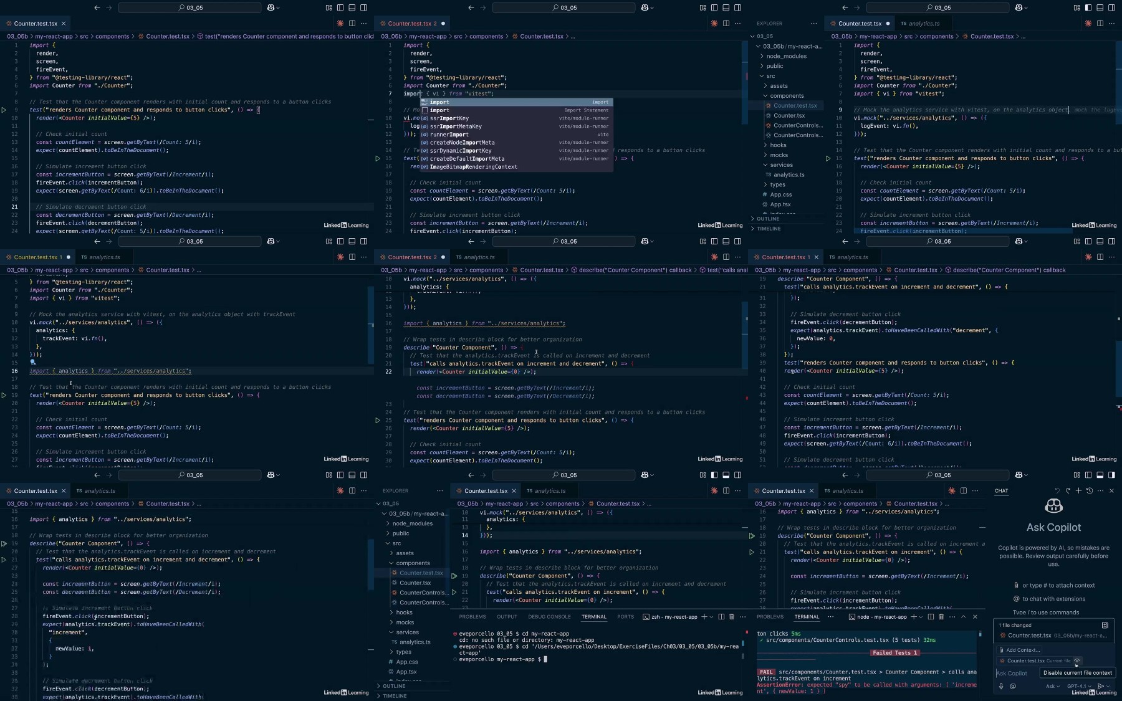This screenshot has width=1122, height=701.
Task: Open Explorer ellipsis menu in zsh terminal window
Action: click(x=440, y=491)
